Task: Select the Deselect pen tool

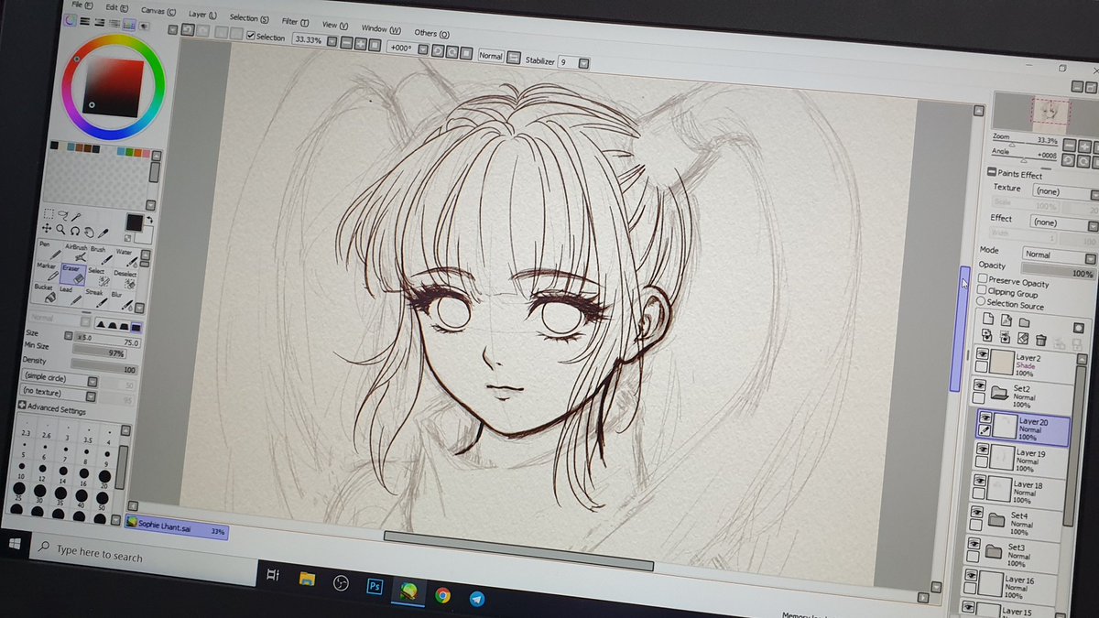Action: pos(125,278)
